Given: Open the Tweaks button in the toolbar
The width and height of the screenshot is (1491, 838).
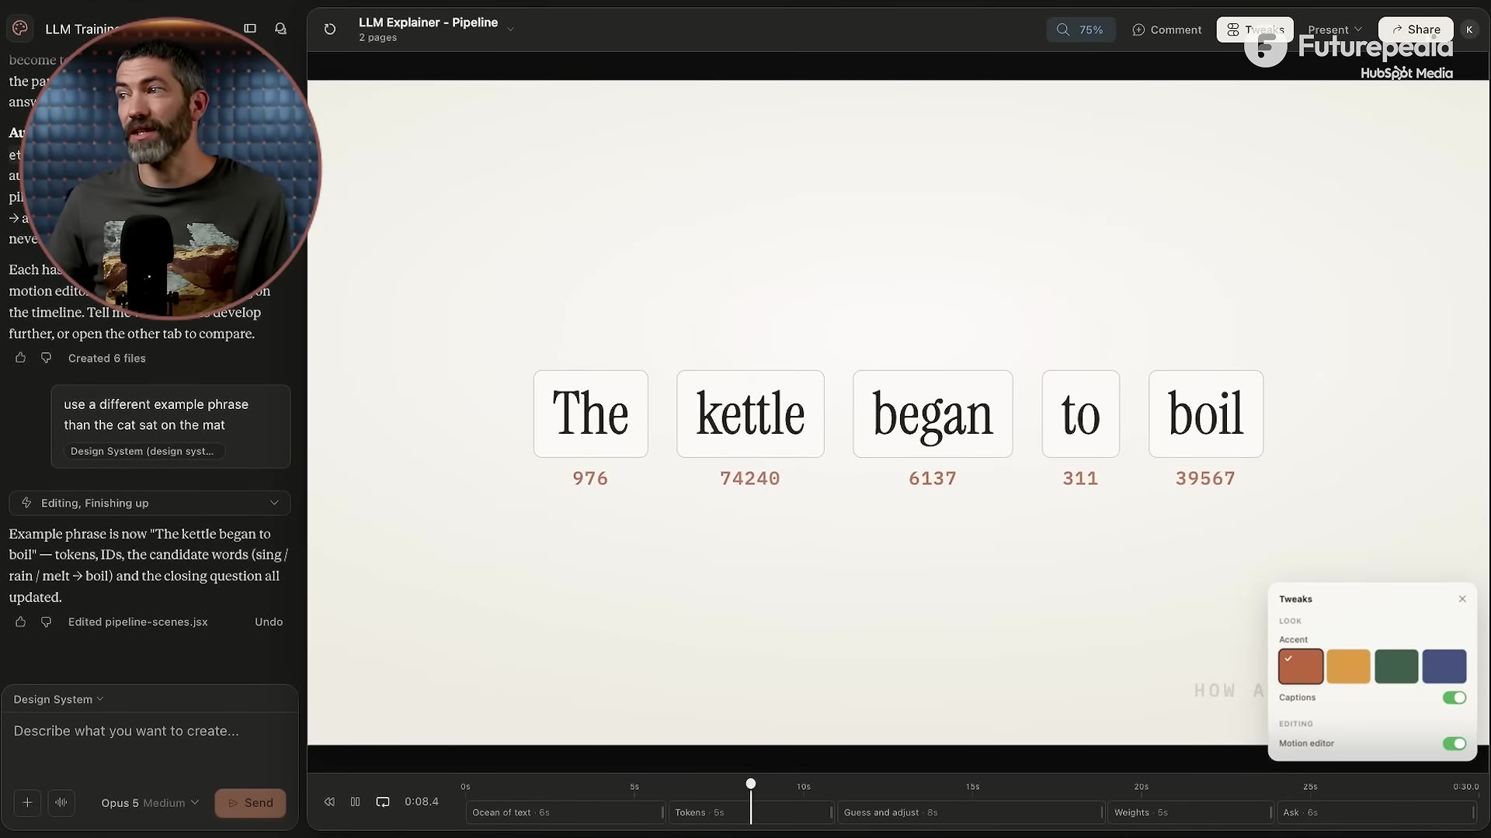Looking at the screenshot, I should (1255, 29).
